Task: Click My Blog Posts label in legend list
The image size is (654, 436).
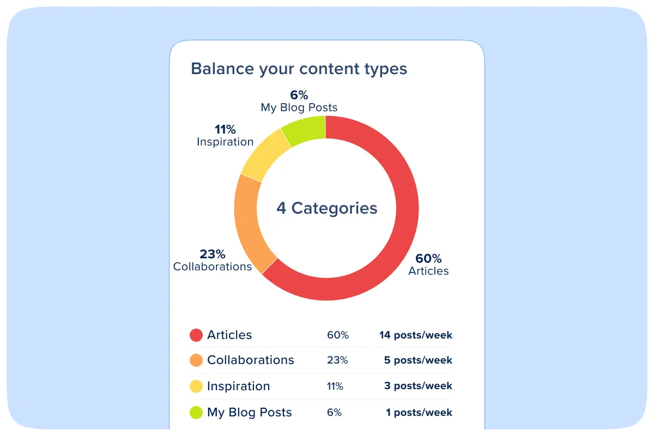Action: tap(249, 413)
